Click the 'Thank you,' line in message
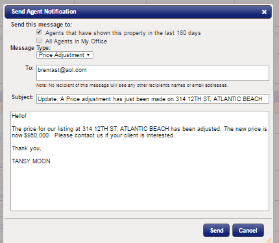Image resolution: width=279 pixels, height=243 pixels. pyautogui.click(x=27, y=148)
